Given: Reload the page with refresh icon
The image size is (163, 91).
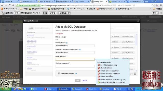Looking at the screenshot, I should [10, 5].
